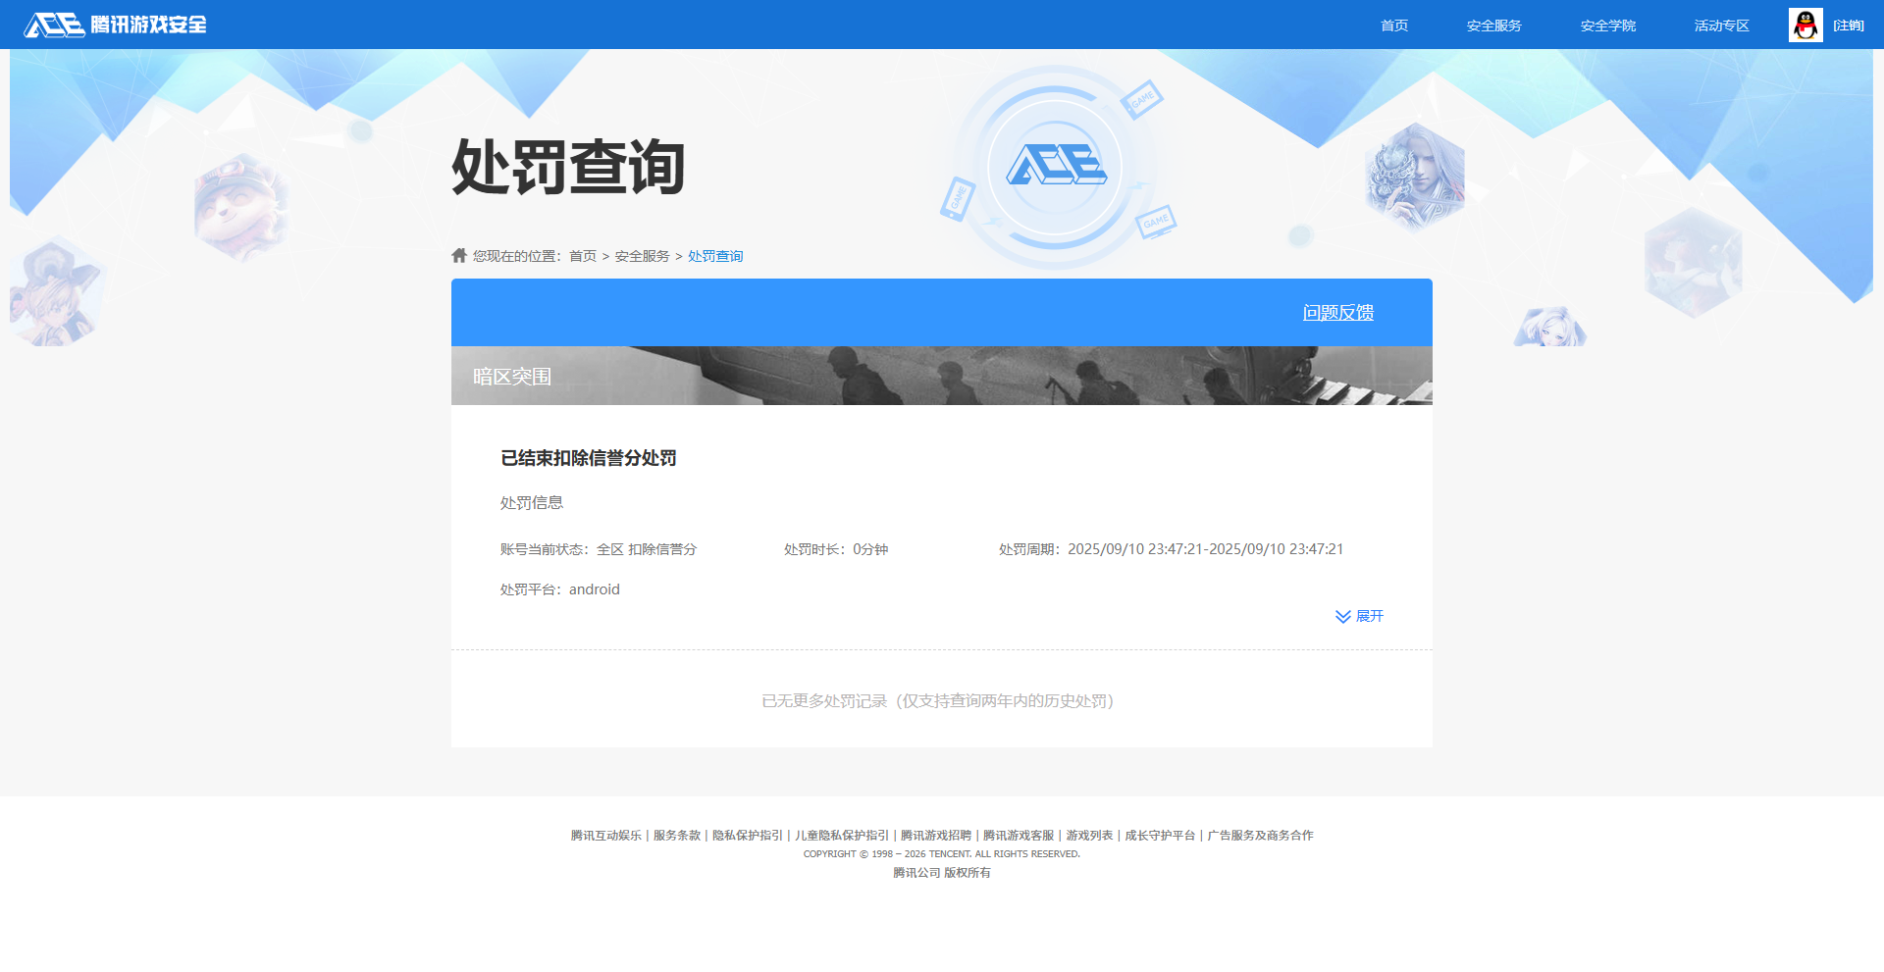Click the 暗区突围 game banner
Screen dimensions: 1884x972
point(941,376)
